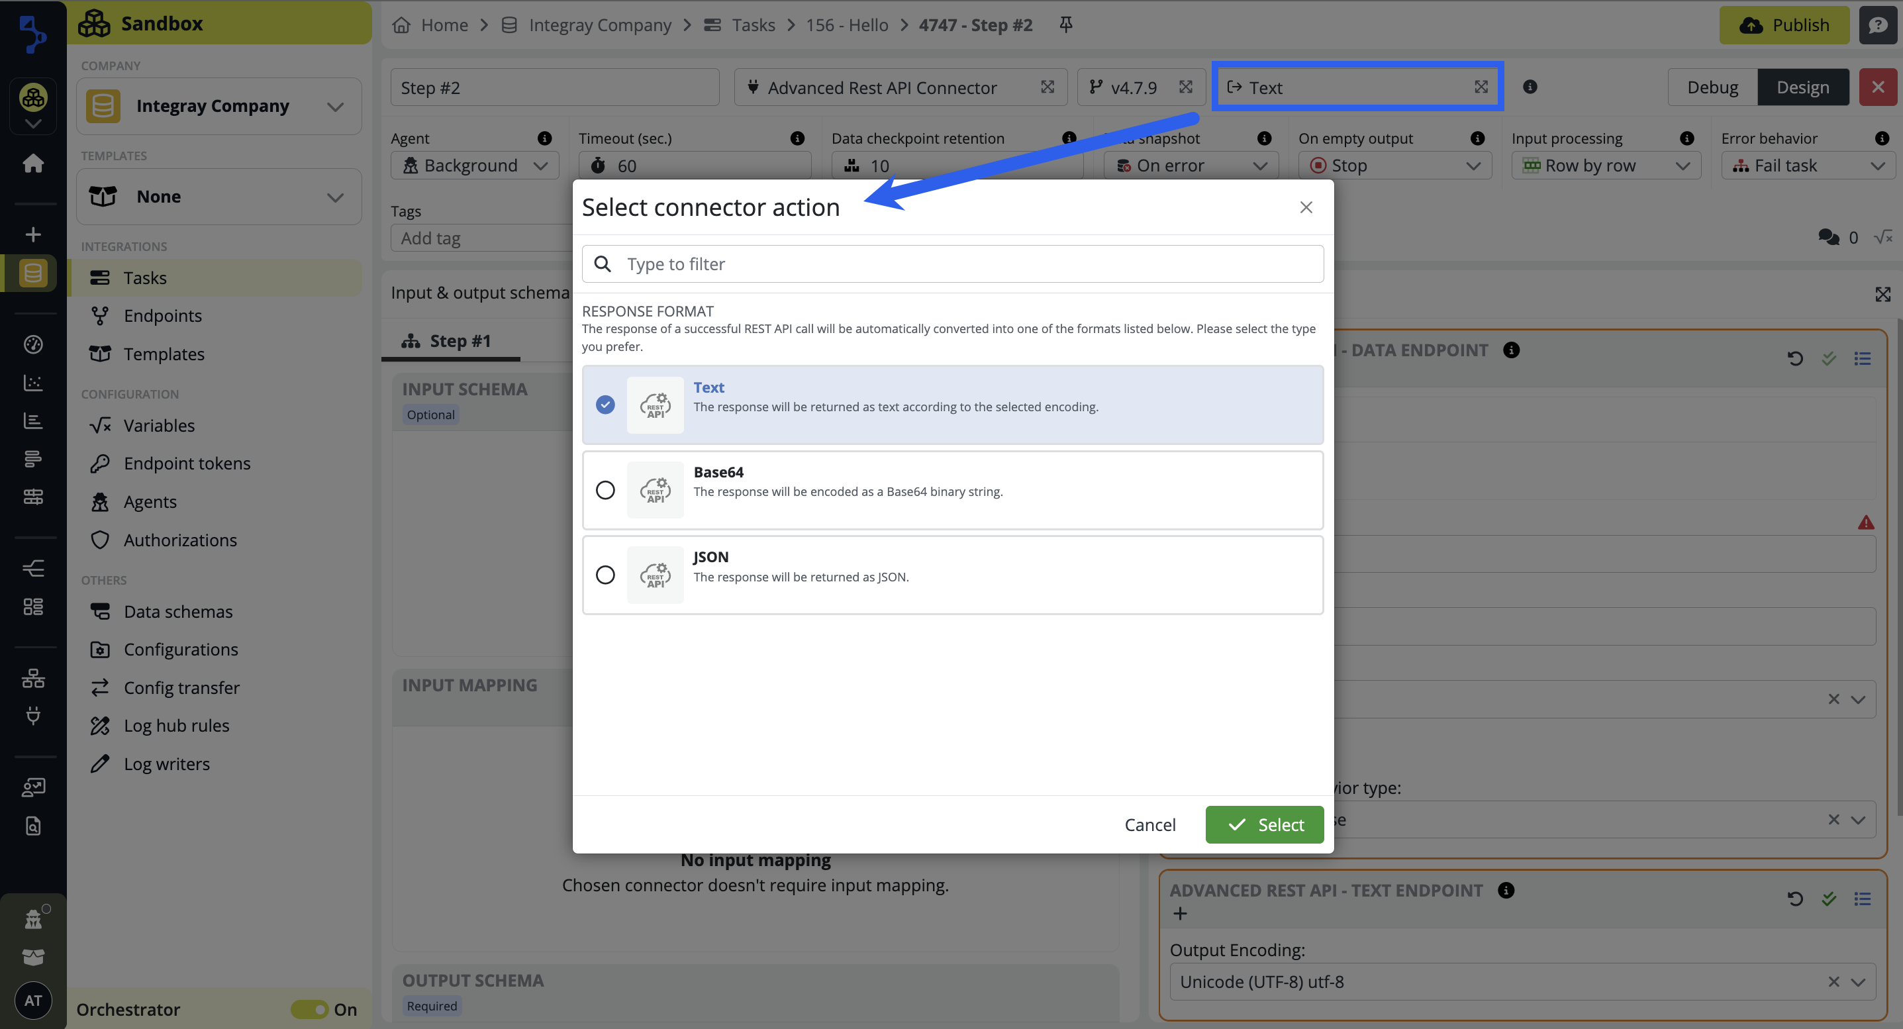
Task: Select the JSON response format radio
Action: click(605, 575)
